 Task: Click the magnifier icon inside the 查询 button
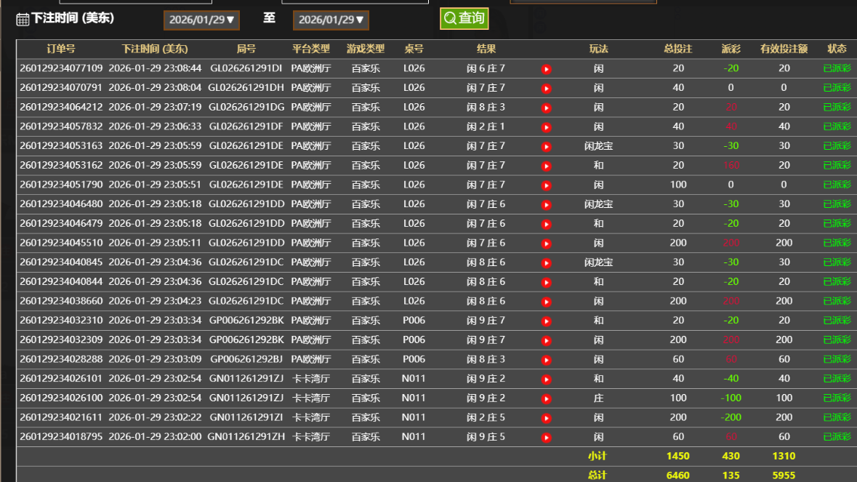[x=451, y=19]
